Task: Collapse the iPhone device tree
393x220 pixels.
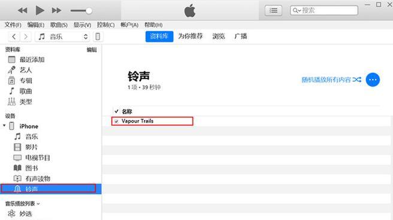Action: coord(4,126)
